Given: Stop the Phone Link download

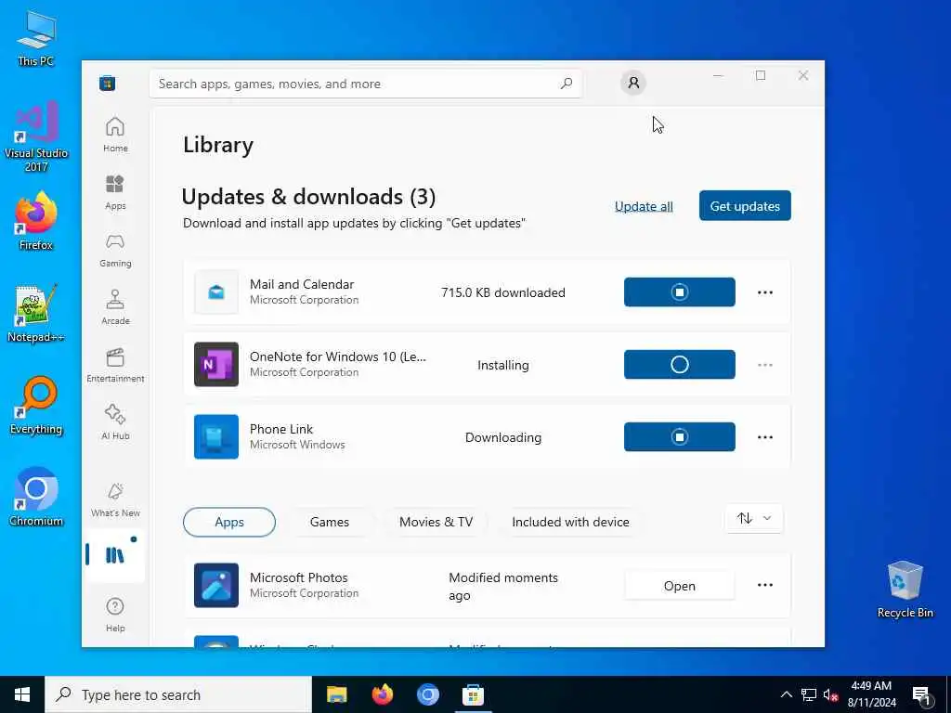Looking at the screenshot, I should 679,437.
